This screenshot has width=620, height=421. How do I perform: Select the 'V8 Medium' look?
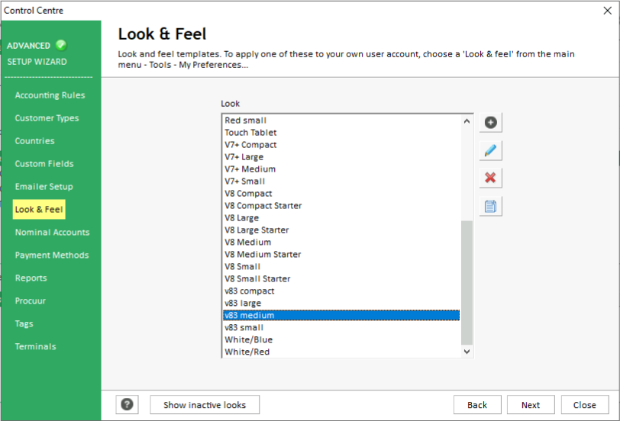coord(341,242)
